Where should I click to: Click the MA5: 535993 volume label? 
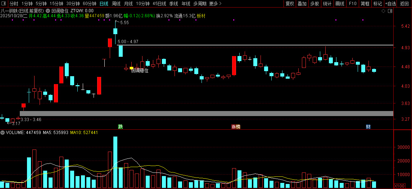point(55,133)
